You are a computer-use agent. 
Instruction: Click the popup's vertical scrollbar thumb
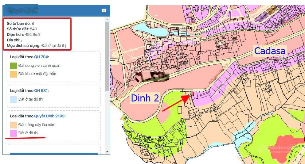tap(107, 55)
